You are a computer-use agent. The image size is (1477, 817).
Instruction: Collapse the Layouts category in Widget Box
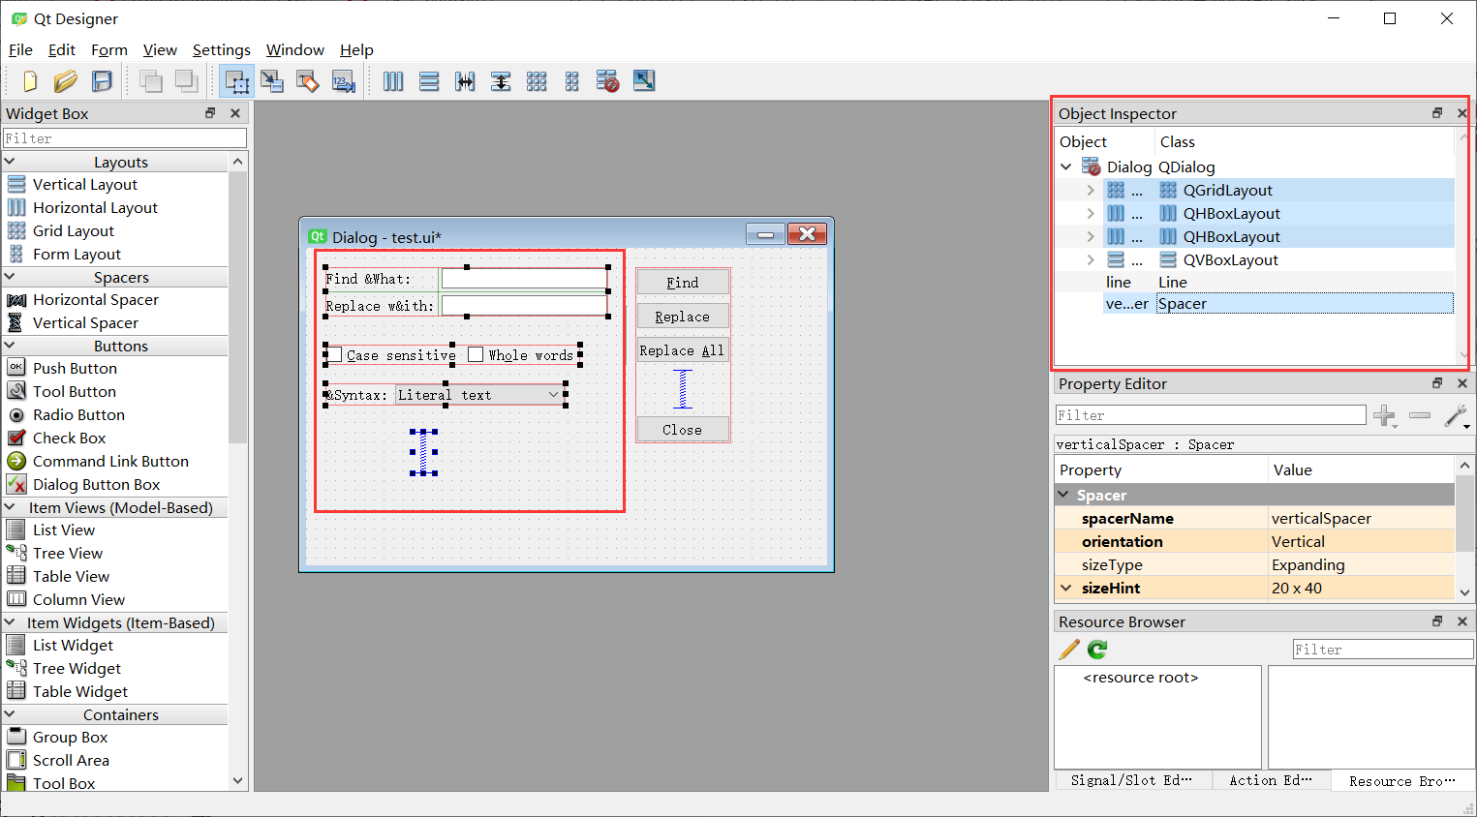[x=10, y=162]
